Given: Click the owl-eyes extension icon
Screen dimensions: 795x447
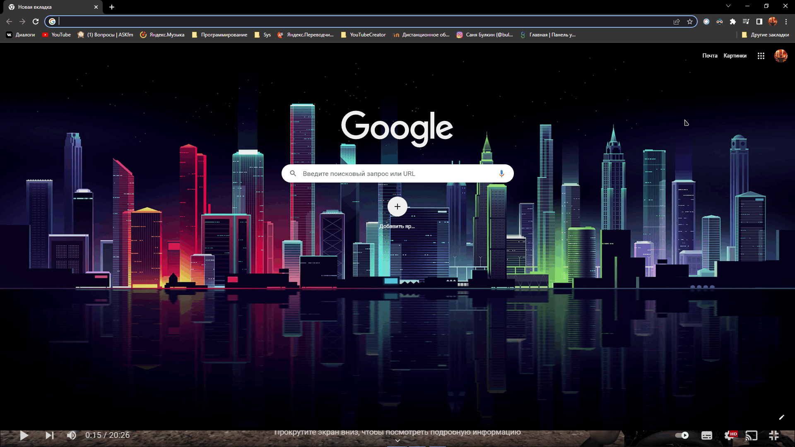Looking at the screenshot, I should 720,22.
